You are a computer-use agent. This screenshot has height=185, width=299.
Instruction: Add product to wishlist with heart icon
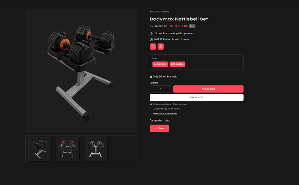pyautogui.click(x=153, y=47)
